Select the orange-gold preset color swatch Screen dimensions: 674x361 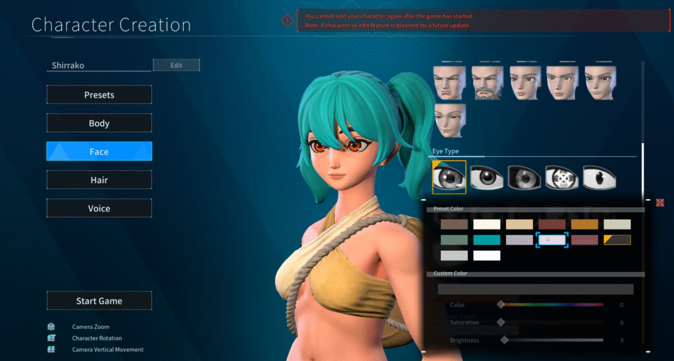584,225
